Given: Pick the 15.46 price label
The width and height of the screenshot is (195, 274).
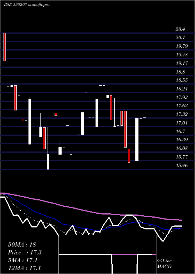Looking at the screenshot, I should coord(182,165).
